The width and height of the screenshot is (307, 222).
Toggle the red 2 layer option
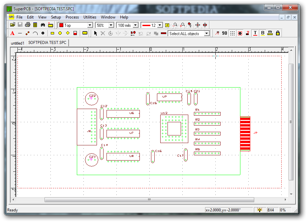[x=247, y=33]
